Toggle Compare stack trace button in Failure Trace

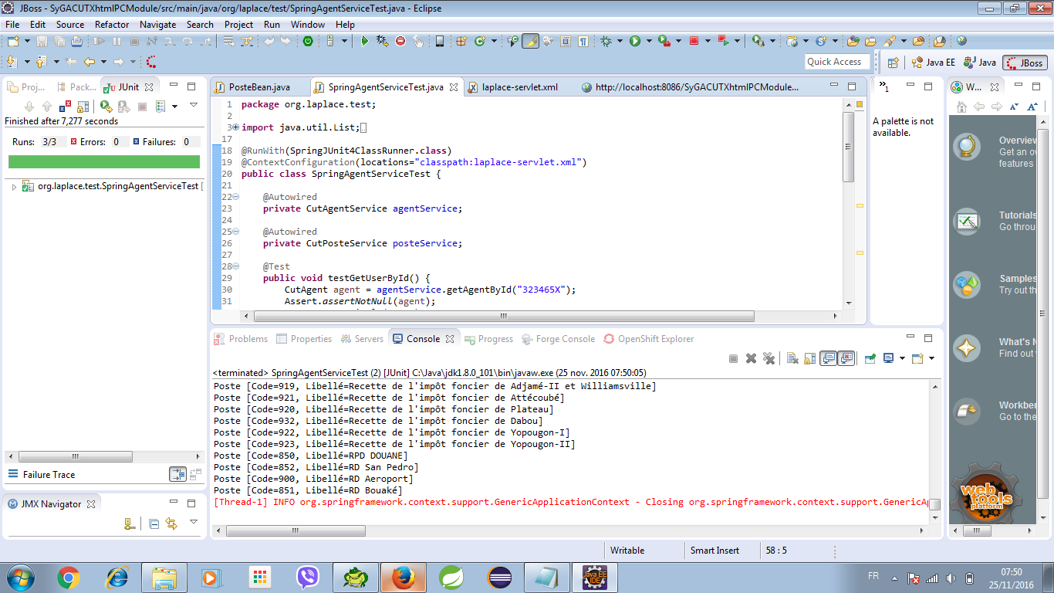click(177, 474)
